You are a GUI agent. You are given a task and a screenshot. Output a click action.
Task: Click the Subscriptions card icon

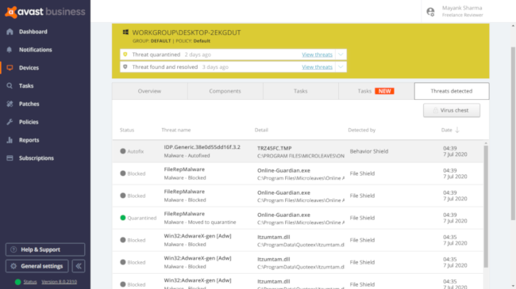10,158
